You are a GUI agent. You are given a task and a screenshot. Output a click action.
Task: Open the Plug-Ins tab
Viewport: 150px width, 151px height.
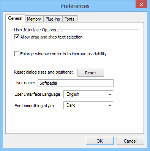pyautogui.click(x=53, y=19)
